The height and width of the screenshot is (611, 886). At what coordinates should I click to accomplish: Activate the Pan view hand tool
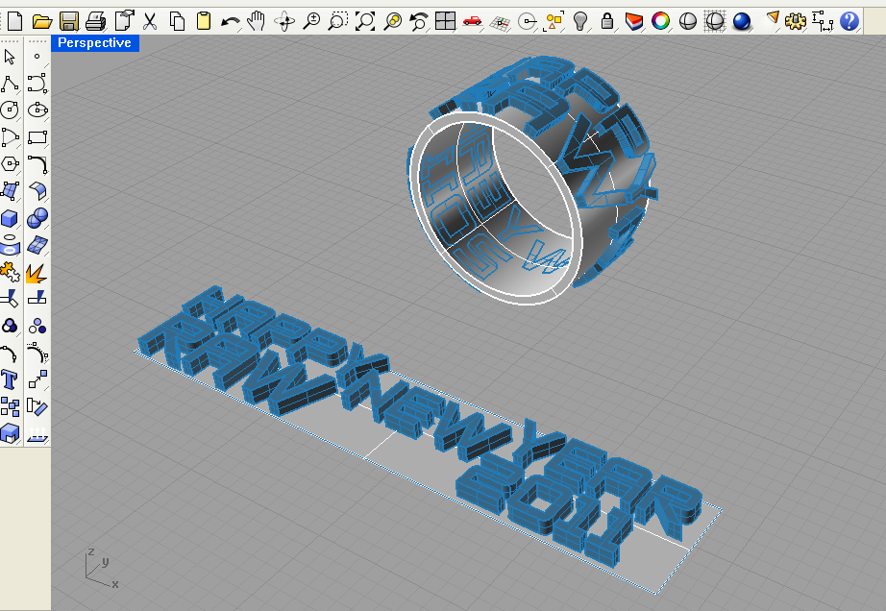(x=258, y=21)
